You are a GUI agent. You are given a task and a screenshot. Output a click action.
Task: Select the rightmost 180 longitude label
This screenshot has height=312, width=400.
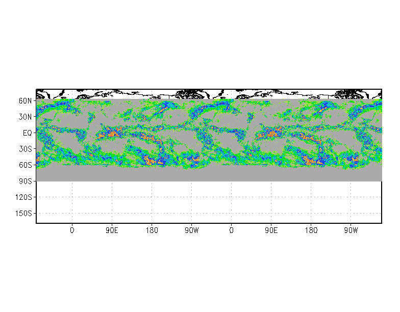point(311,230)
